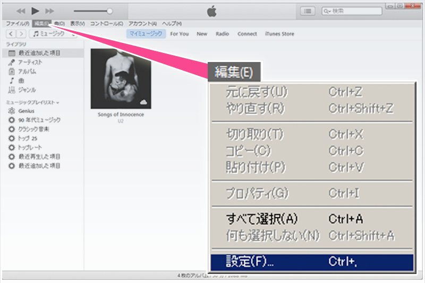
Task: Switch to the Connect tab
Action: click(247, 34)
